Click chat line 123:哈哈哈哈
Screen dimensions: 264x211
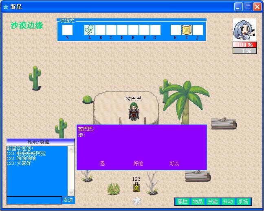(21, 158)
